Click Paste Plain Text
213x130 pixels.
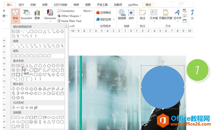click(x=69, y=21)
